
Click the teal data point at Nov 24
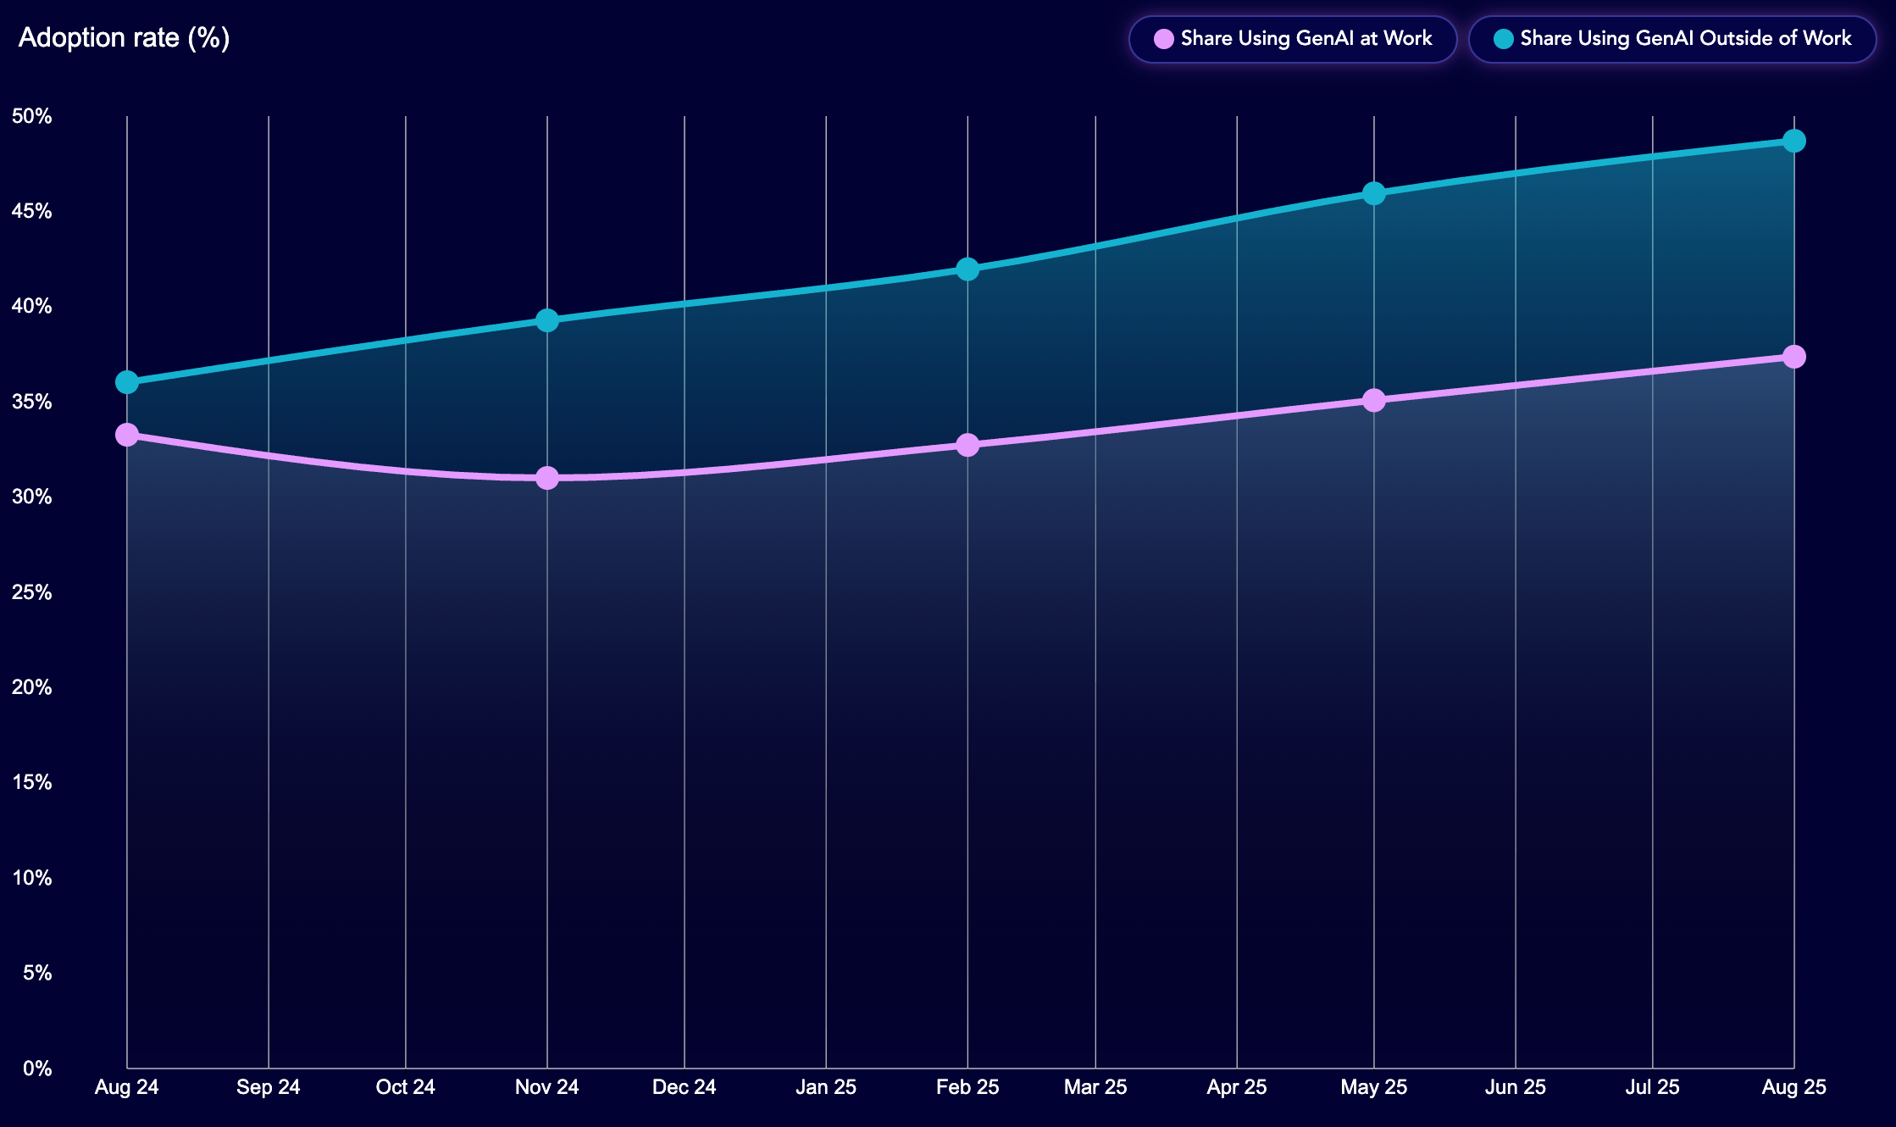click(547, 320)
